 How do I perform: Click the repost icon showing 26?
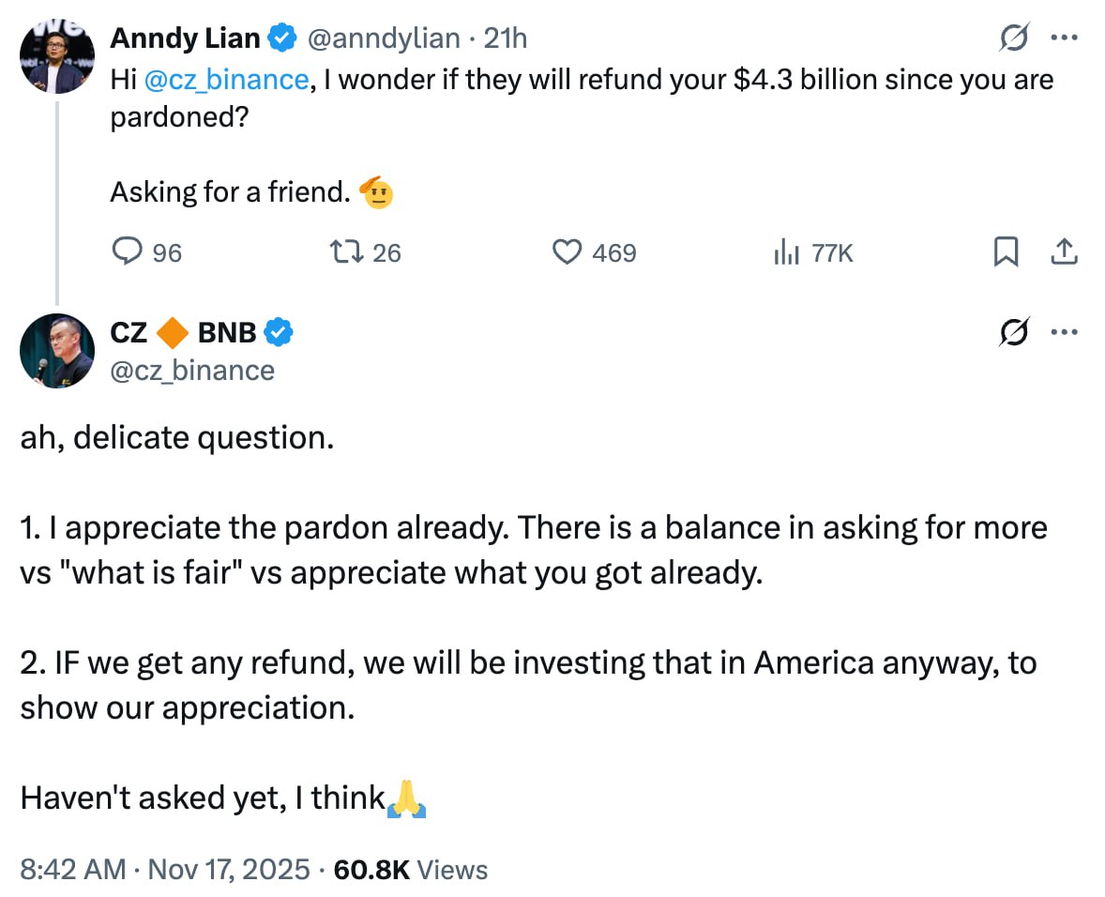(x=342, y=252)
